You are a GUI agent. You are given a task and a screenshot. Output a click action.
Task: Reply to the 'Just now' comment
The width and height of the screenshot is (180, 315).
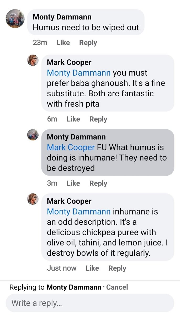[117, 268]
